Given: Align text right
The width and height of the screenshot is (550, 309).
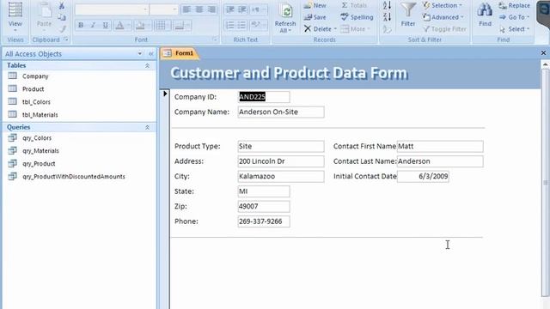Looking at the screenshot, I should coord(211,9).
